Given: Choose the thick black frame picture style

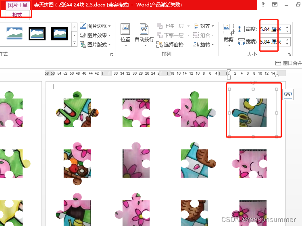Looking at the screenshot, I should (60, 33).
